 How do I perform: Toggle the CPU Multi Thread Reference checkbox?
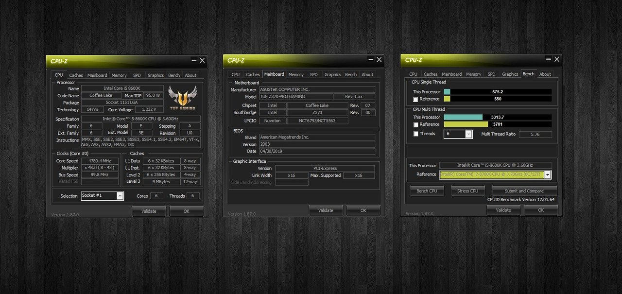pos(415,124)
